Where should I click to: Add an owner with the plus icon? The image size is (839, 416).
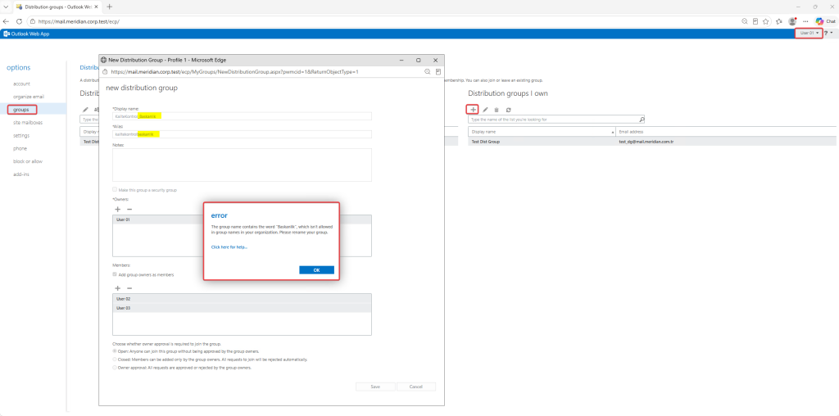[x=118, y=209]
